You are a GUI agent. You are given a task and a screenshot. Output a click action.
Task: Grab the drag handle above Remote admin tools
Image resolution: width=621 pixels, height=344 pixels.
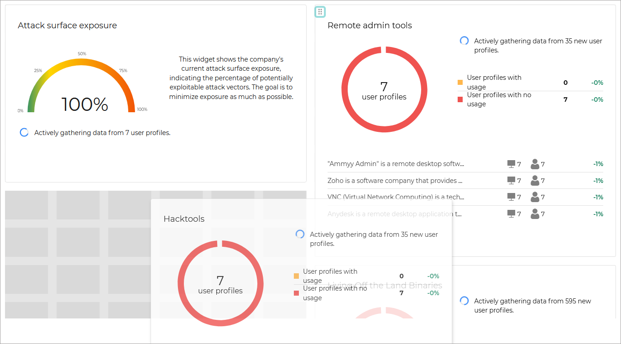click(320, 12)
